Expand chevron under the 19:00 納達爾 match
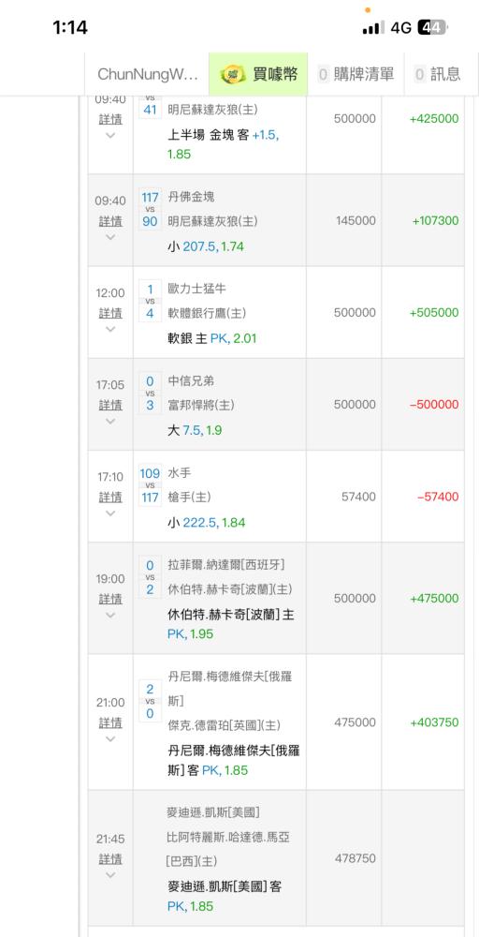The height and width of the screenshot is (937, 479). tap(110, 615)
